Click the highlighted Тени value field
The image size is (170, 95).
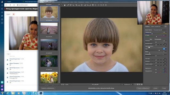point(164,49)
